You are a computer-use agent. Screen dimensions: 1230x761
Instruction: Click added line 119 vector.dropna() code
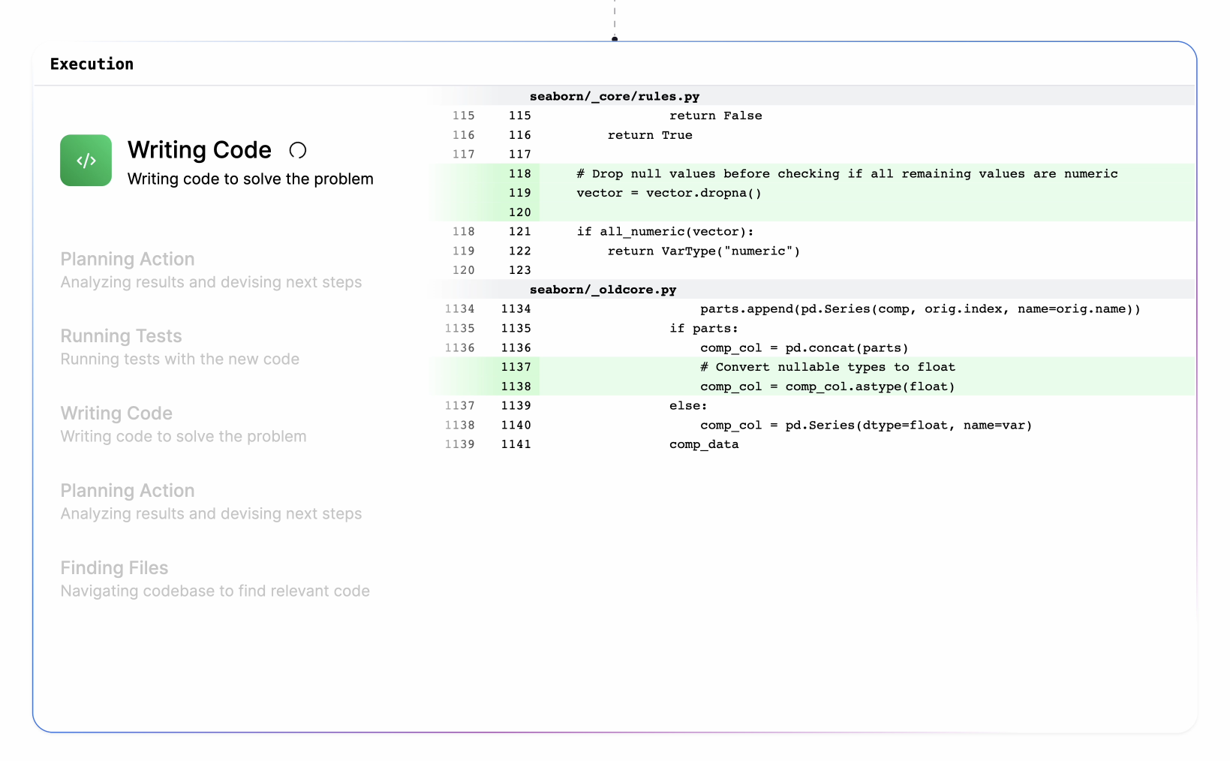tap(669, 193)
